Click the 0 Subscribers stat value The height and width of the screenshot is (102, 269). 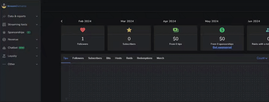coord(129,39)
